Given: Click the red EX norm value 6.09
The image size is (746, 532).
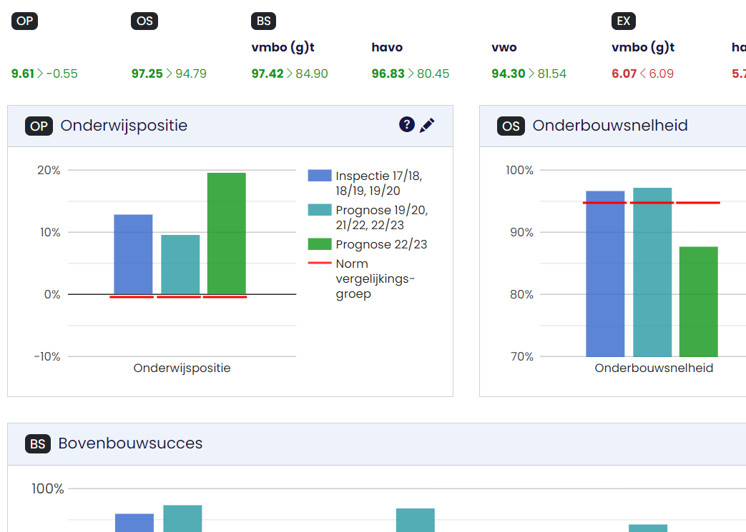Looking at the screenshot, I should pos(662,74).
